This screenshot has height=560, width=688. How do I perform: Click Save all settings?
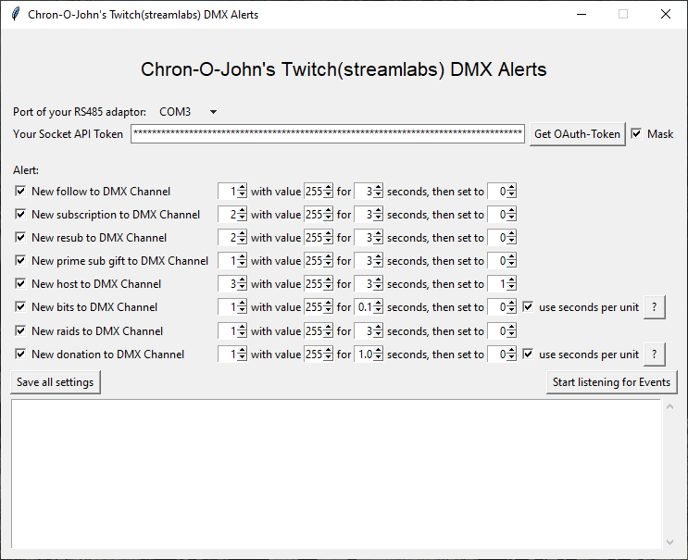click(x=56, y=382)
